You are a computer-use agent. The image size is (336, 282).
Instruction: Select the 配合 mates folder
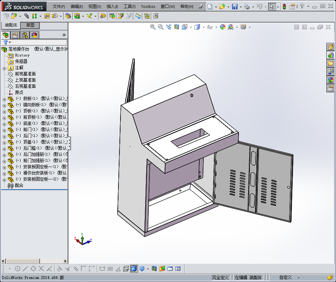point(19,186)
